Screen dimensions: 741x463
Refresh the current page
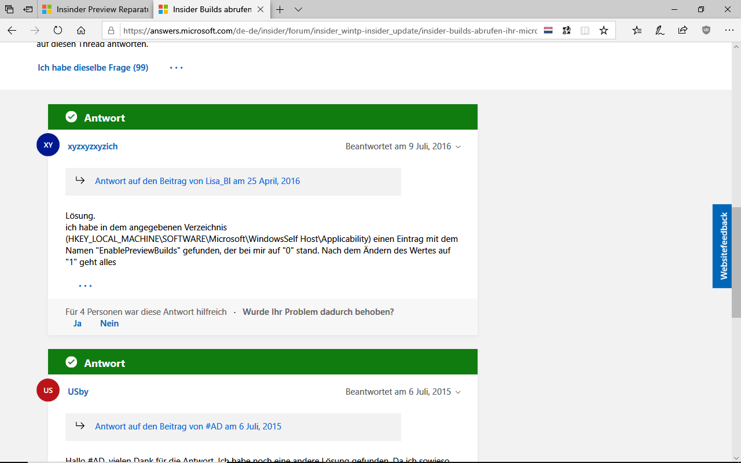tap(58, 30)
